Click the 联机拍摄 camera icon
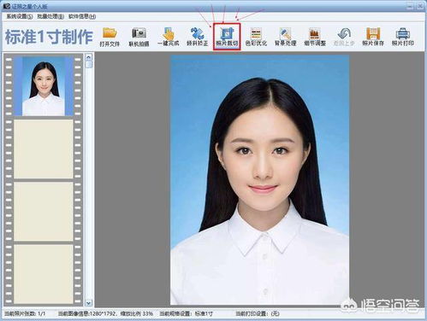This screenshot has height=321, width=427. (x=139, y=33)
